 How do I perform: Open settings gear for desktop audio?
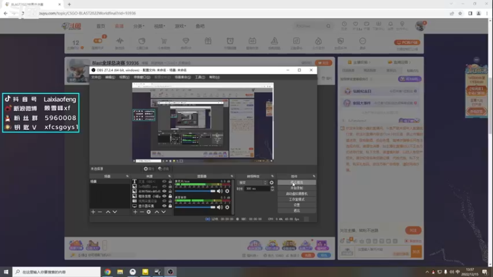pos(227,207)
